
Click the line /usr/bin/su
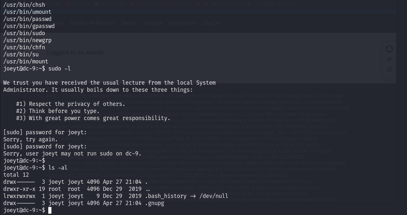(21, 54)
